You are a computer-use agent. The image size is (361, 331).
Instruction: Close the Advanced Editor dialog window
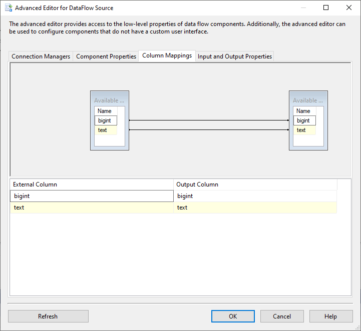(x=348, y=8)
